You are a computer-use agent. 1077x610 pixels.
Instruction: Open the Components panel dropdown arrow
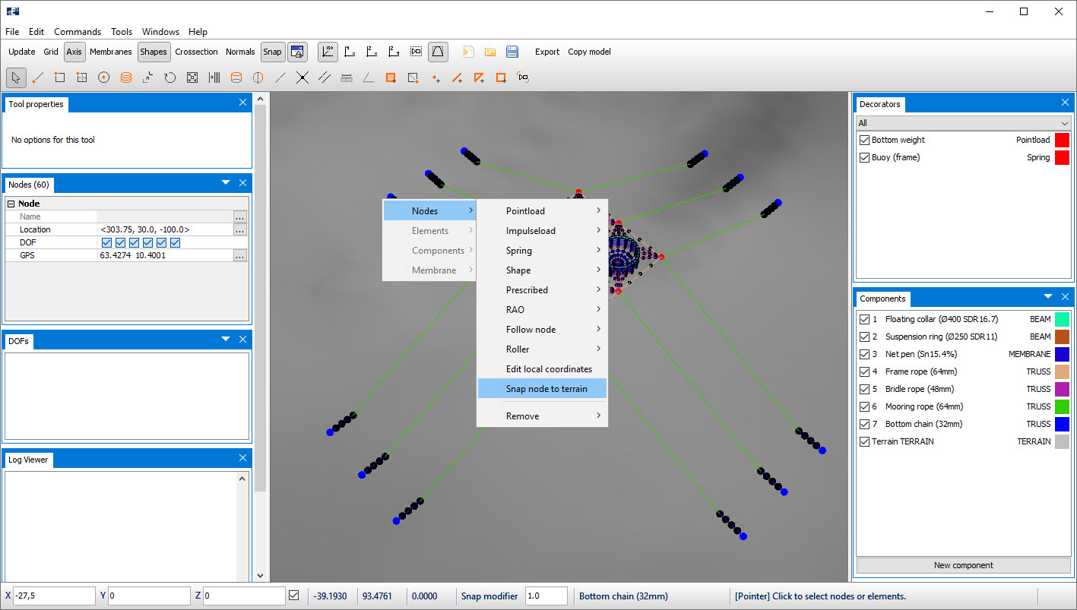(x=1048, y=297)
